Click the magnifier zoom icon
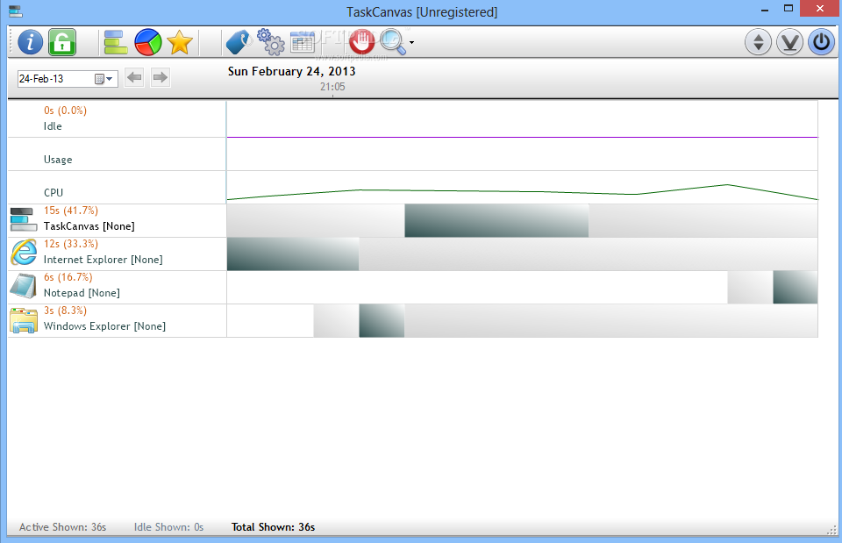The width and height of the screenshot is (842, 543). point(393,42)
